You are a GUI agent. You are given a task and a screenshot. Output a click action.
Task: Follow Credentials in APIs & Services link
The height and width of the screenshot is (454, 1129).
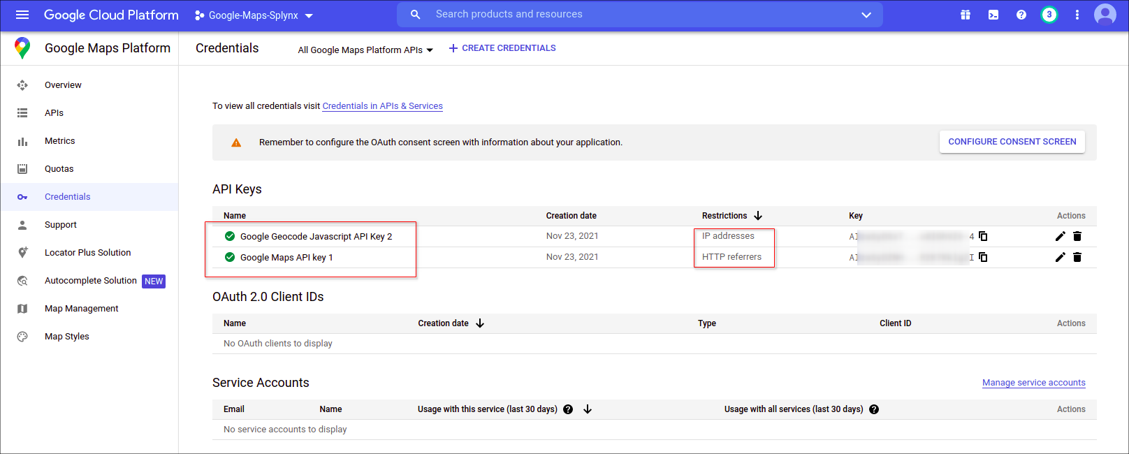[x=382, y=106]
